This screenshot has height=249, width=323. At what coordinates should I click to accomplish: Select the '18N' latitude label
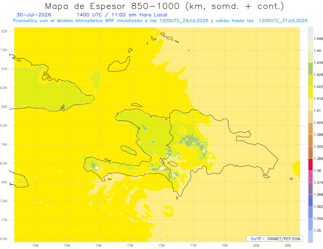[4, 182]
